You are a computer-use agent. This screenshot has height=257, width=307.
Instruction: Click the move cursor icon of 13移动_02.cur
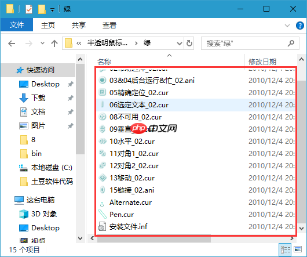tap(102, 178)
